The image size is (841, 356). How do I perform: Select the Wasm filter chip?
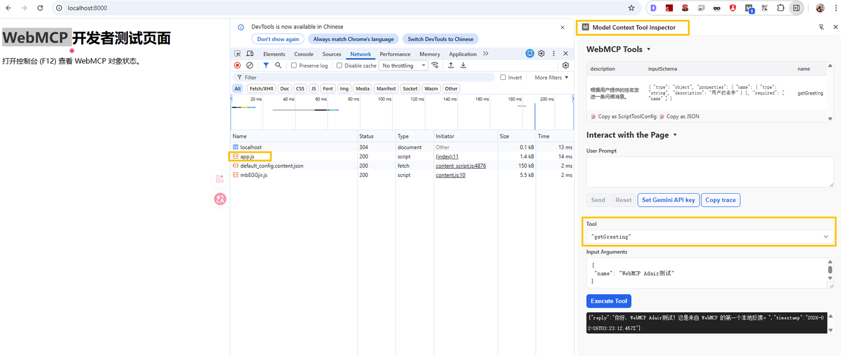coord(431,89)
